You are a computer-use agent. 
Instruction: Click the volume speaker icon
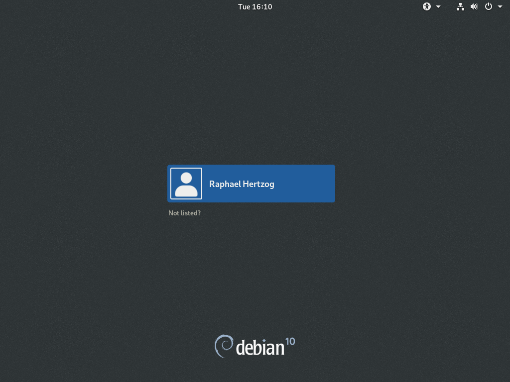click(x=474, y=6)
